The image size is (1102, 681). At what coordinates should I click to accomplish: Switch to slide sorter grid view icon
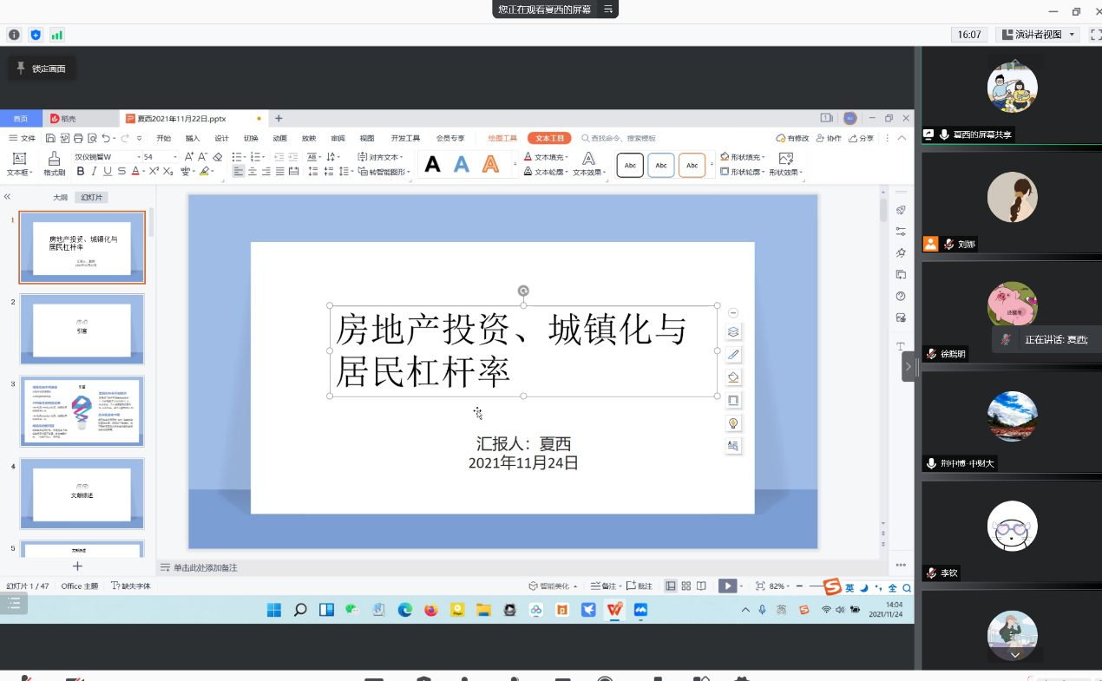(685, 586)
